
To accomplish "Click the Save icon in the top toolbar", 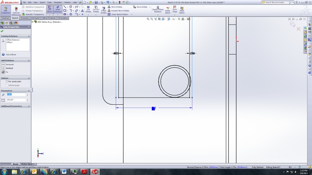I will [96, 2].
